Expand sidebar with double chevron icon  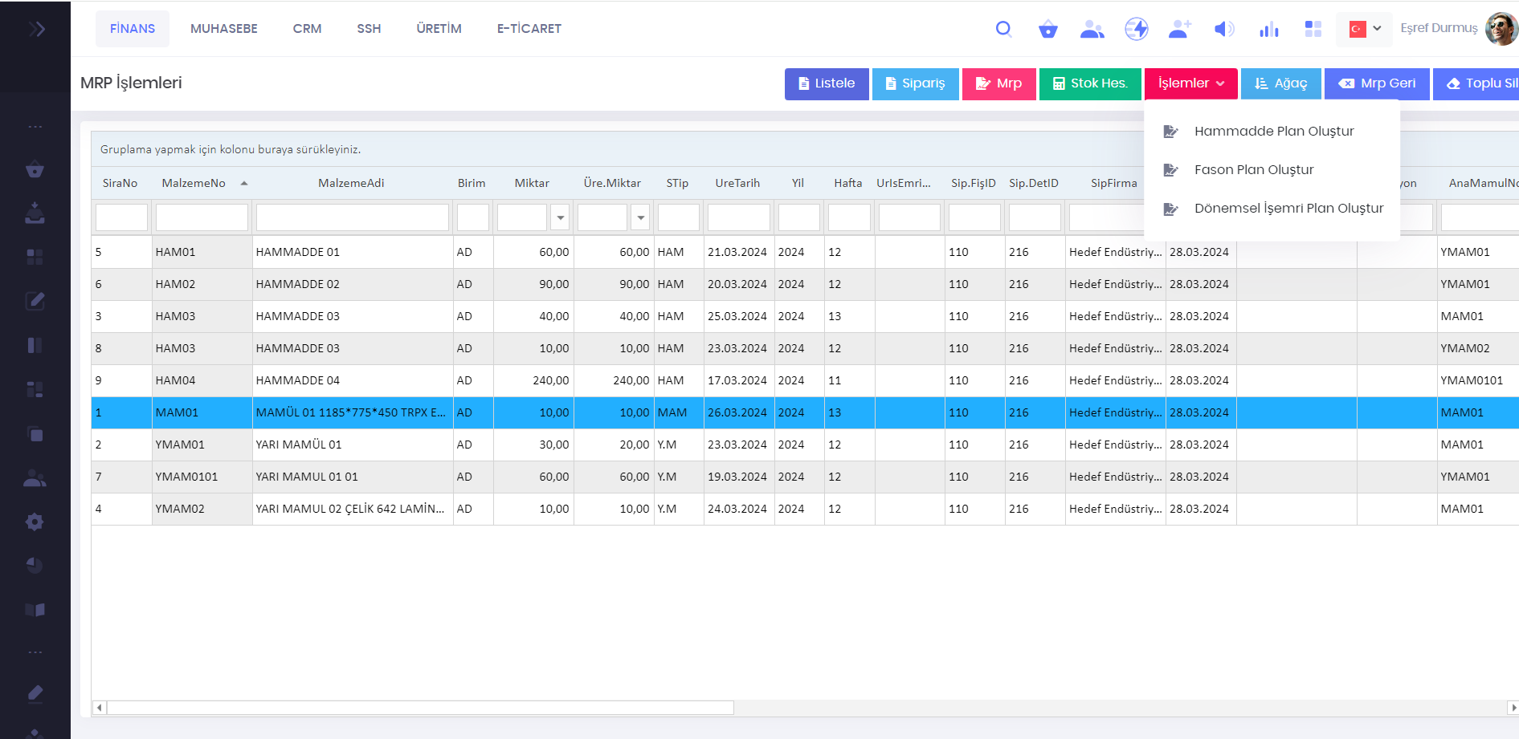pyautogui.click(x=36, y=30)
